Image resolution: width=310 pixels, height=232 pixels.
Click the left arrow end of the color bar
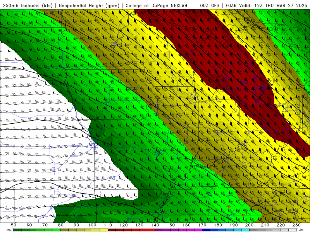pos(9,230)
